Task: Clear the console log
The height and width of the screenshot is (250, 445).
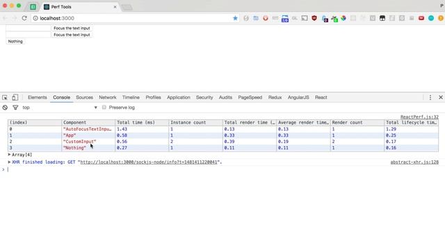Action: point(5,108)
